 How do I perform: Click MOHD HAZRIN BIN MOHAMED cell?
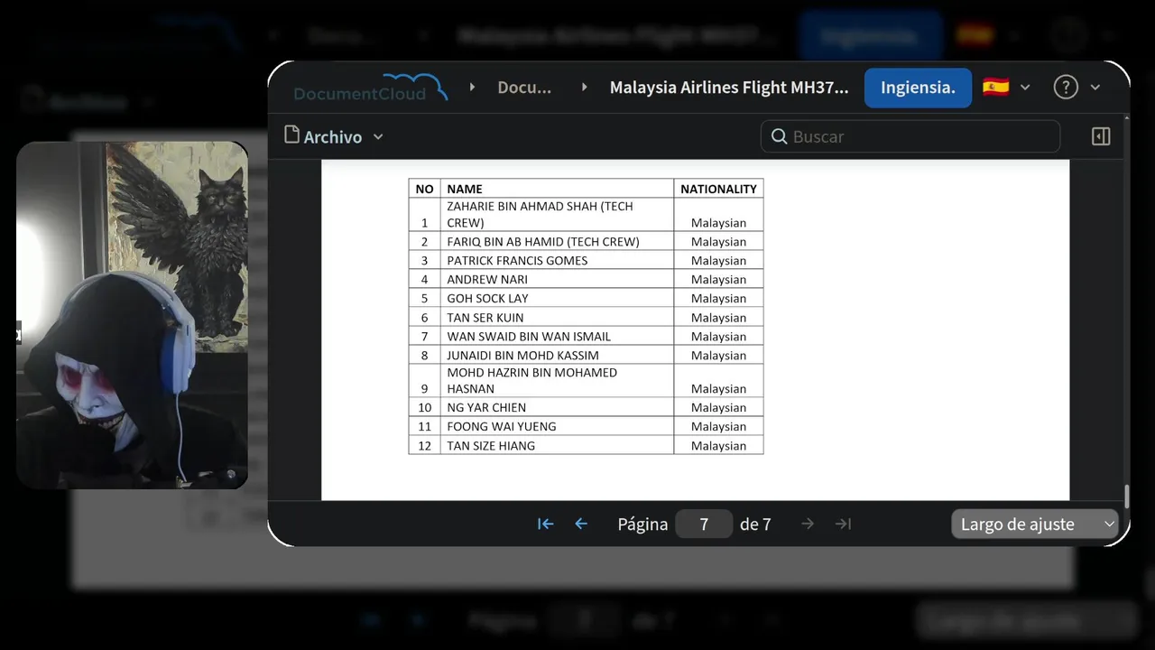click(557, 380)
